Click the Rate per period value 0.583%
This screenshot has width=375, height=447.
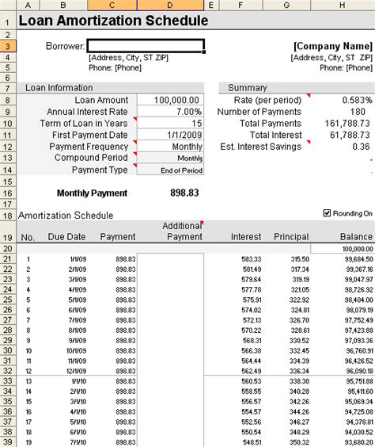click(x=357, y=100)
